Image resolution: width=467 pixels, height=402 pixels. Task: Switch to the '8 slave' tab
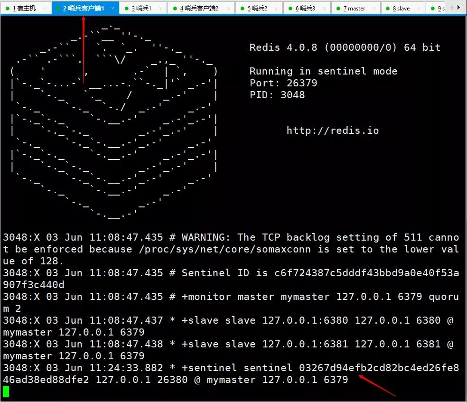coord(402,8)
